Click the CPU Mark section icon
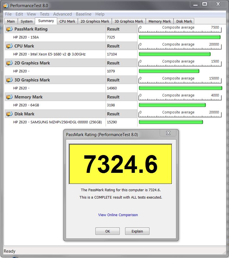The height and width of the screenshot is (258, 229). pyautogui.click(x=9, y=46)
